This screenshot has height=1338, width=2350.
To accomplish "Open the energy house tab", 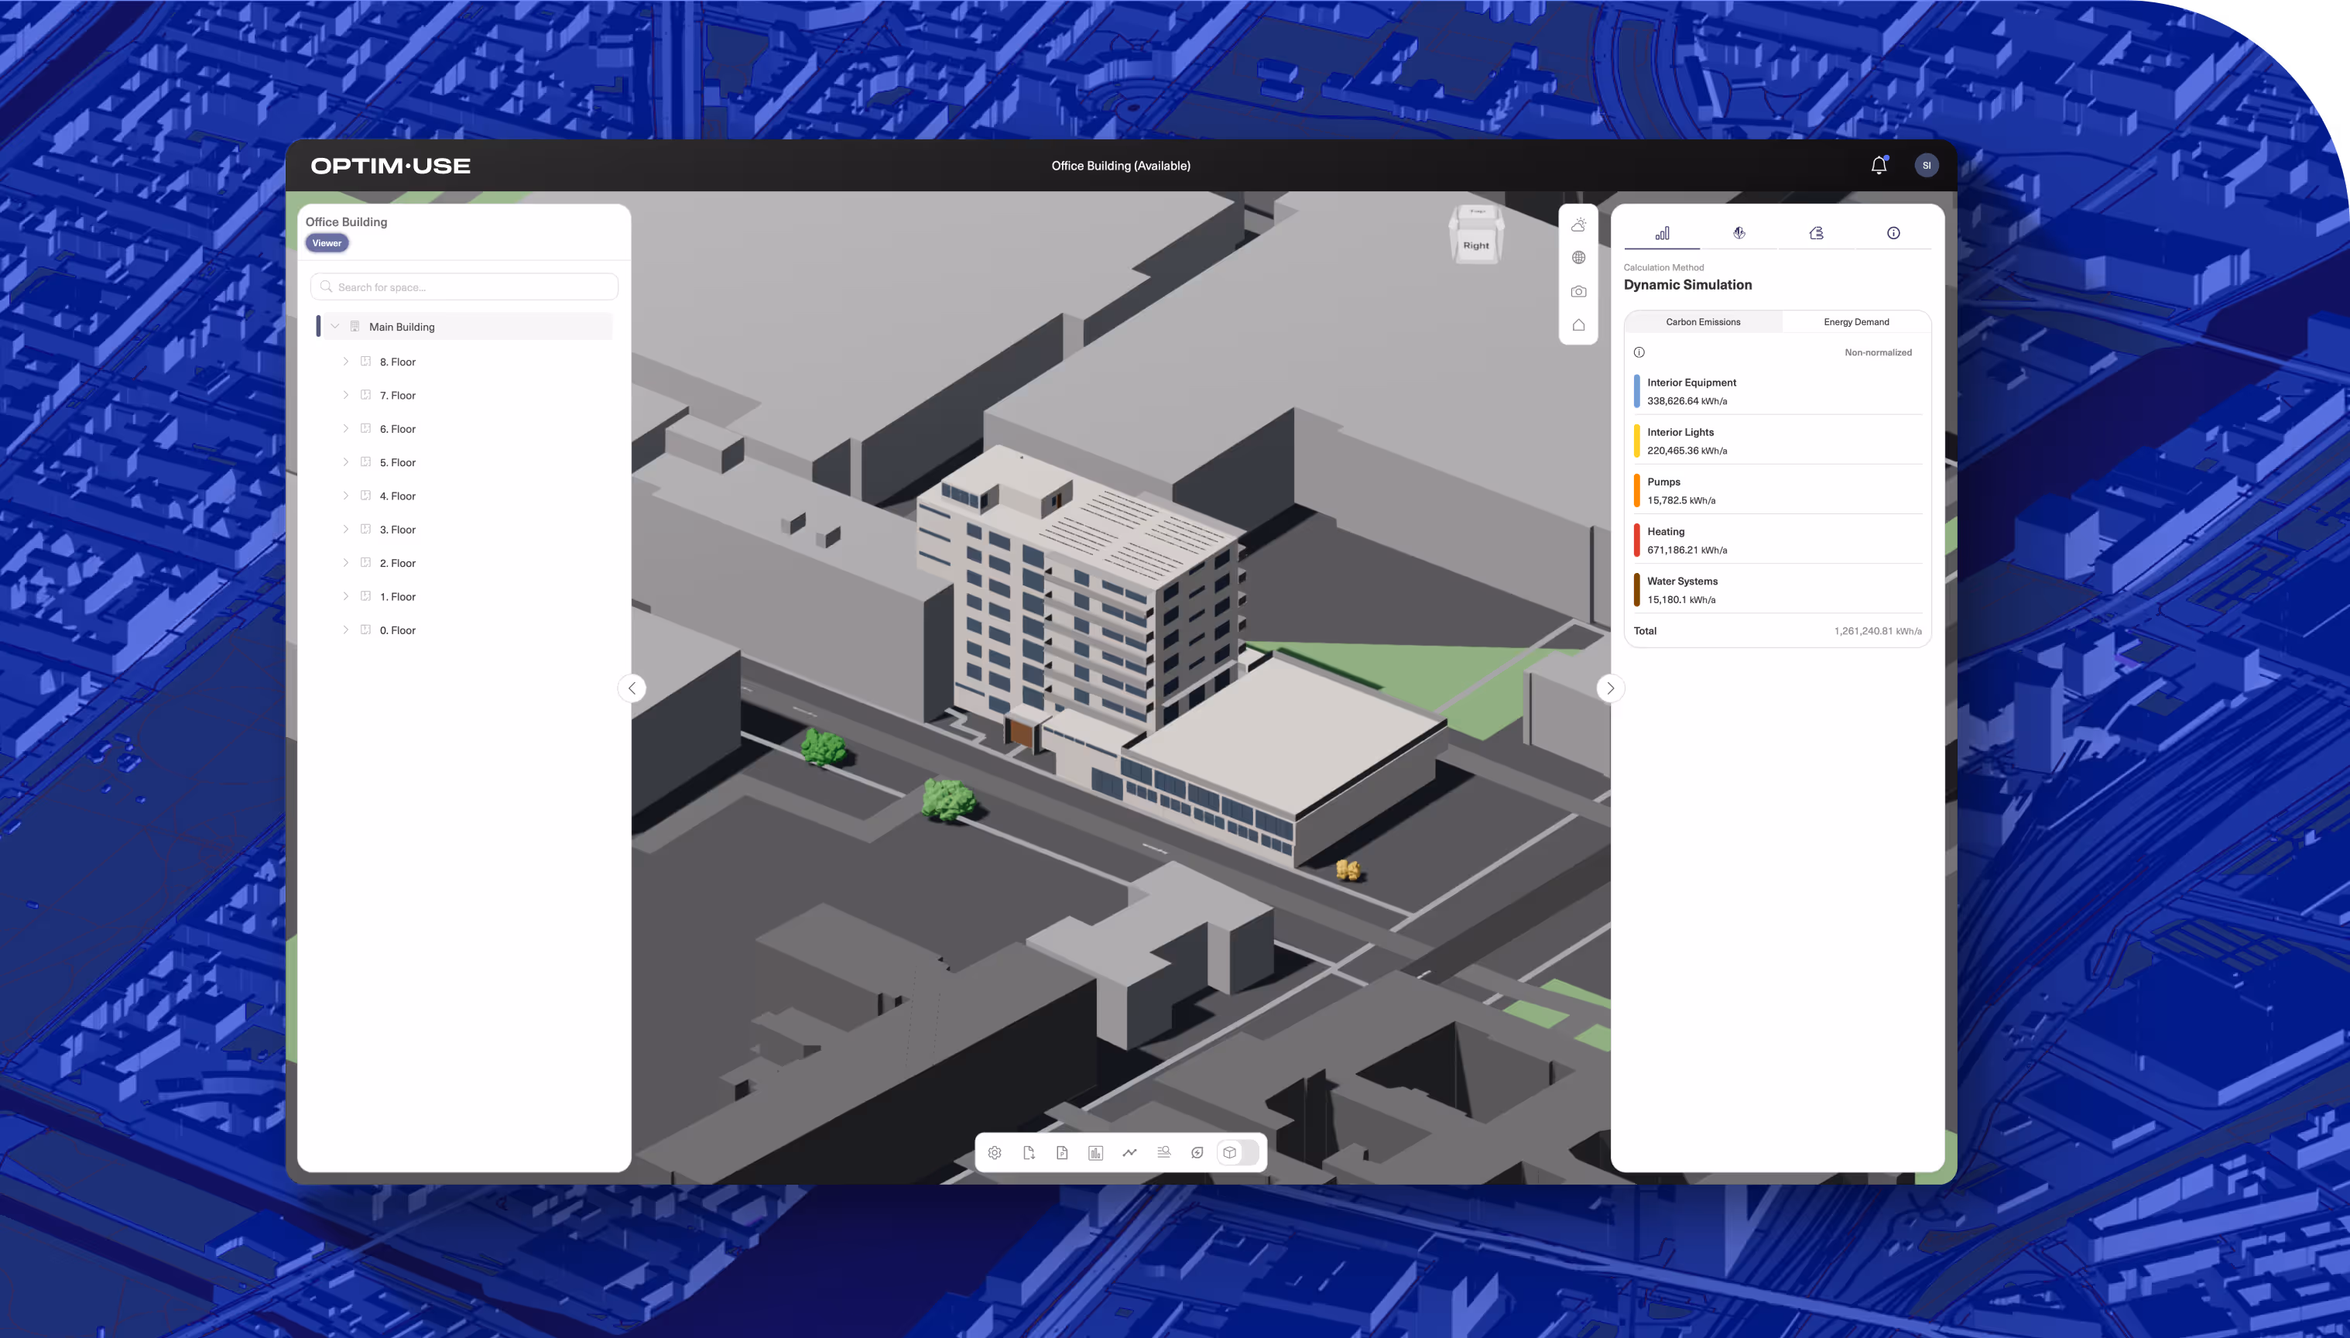I will pos(1816,233).
